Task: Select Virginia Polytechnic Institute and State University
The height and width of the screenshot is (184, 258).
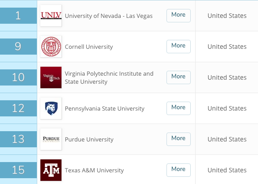Action: point(109,77)
